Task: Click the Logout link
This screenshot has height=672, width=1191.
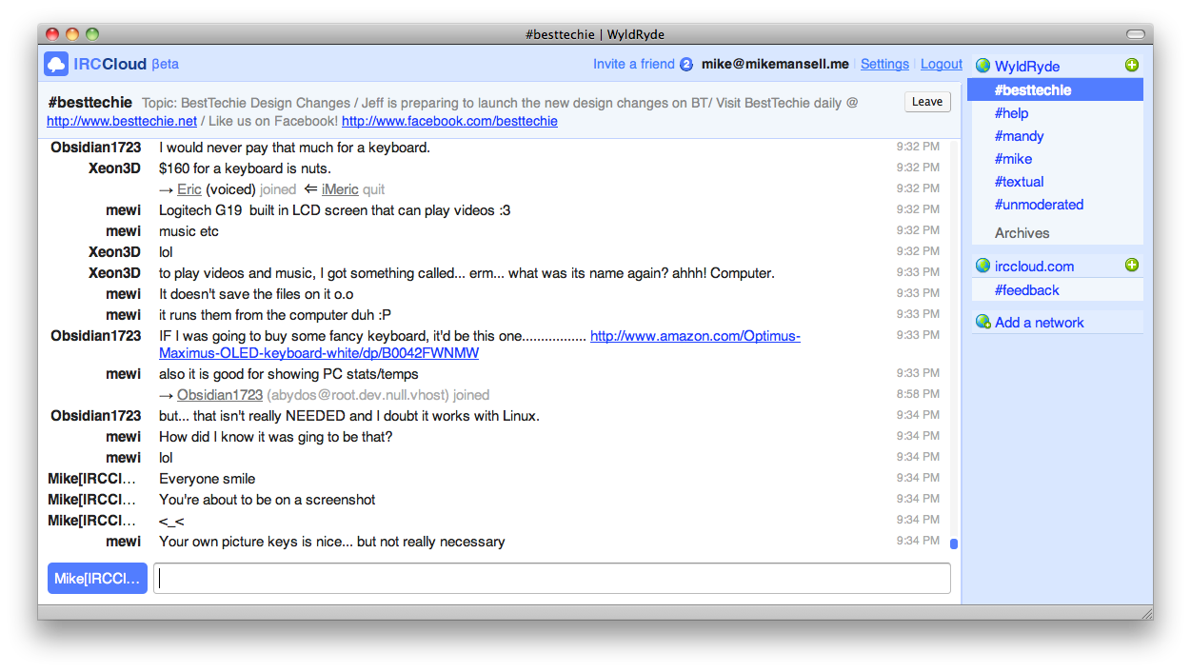Action: 941,64
